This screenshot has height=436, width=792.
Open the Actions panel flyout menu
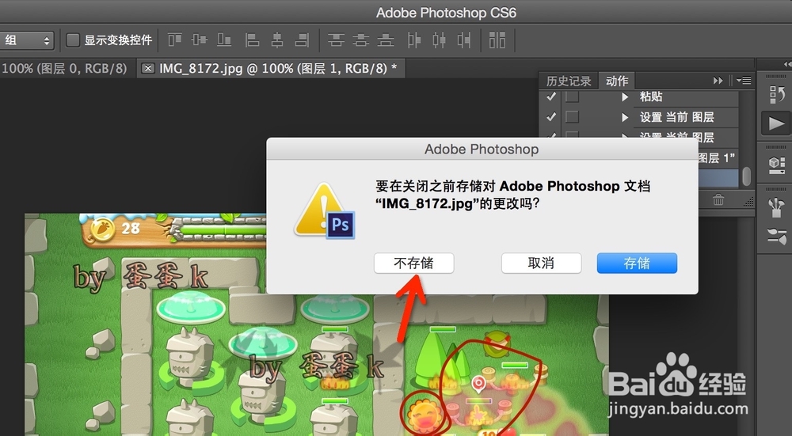click(x=743, y=81)
